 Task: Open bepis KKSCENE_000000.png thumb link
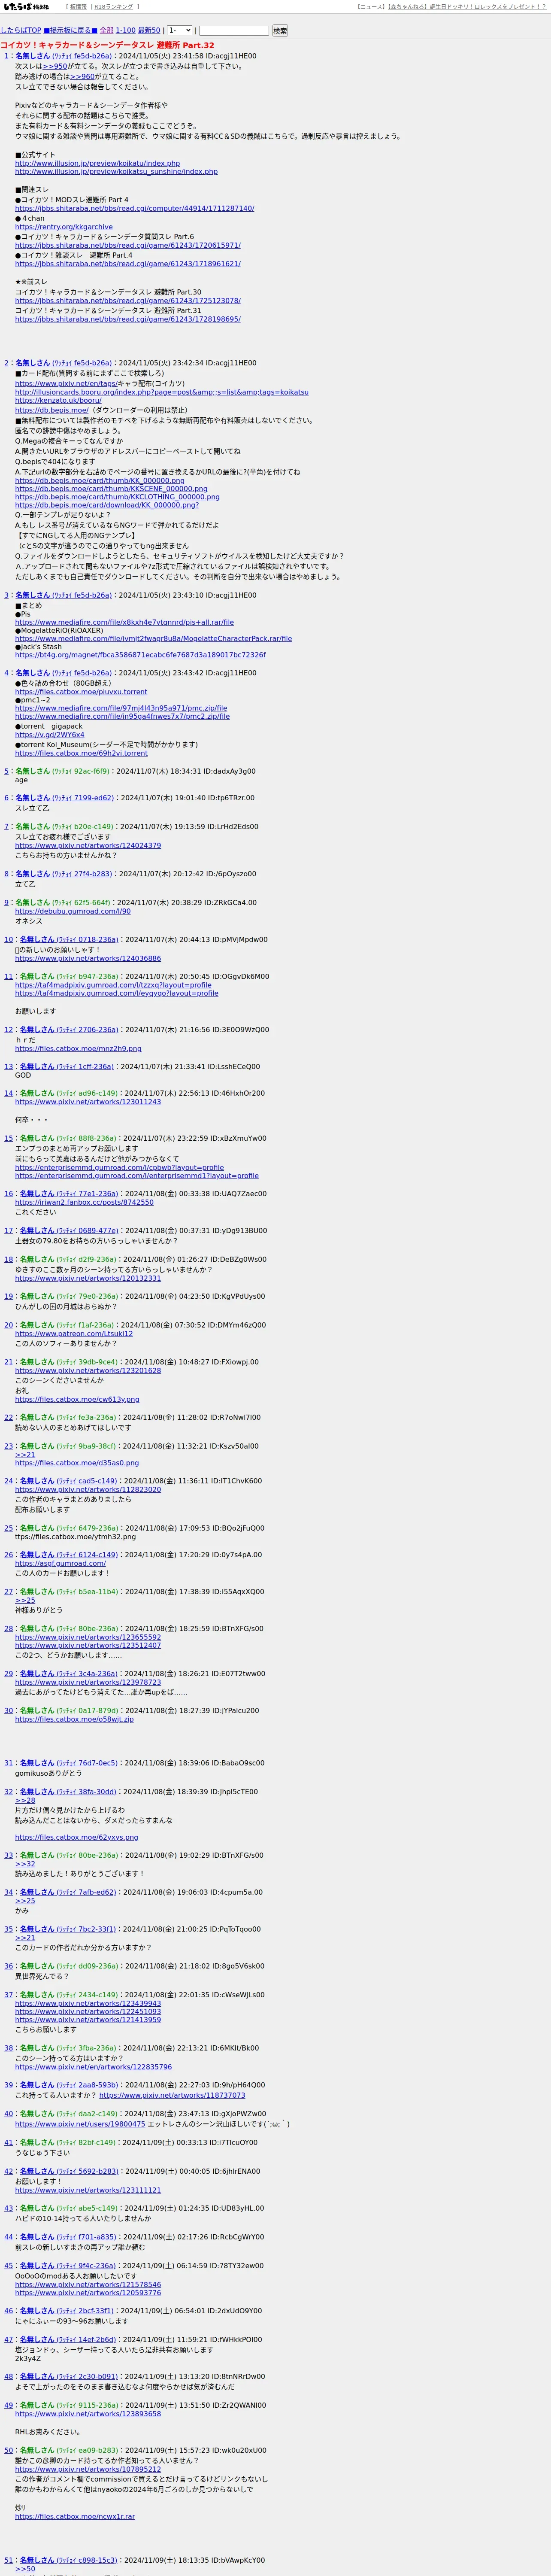[111, 489]
